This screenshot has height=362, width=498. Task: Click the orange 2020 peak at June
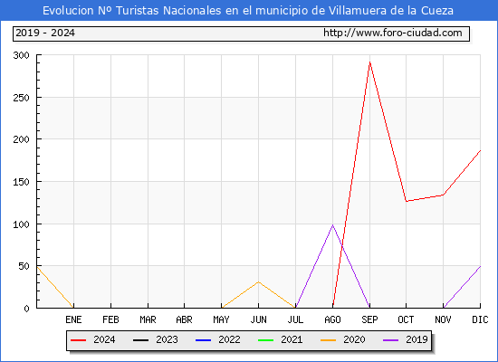pyautogui.click(x=259, y=282)
